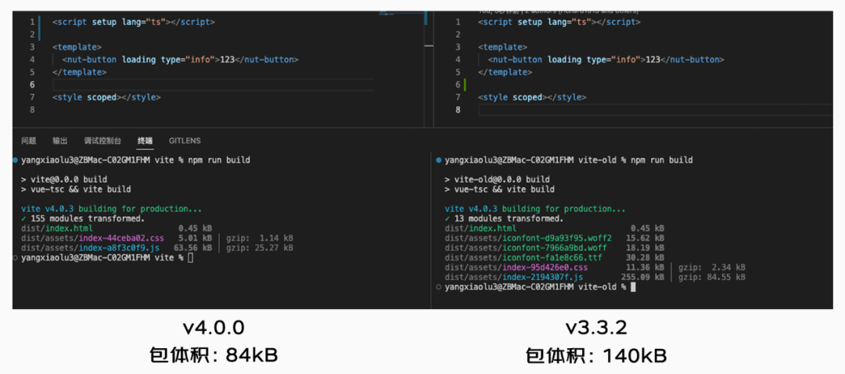The height and width of the screenshot is (374, 845).
Task: Click the v3.3.2 caption label
Action: point(596,328)
